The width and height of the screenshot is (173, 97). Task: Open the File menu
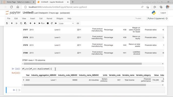(x=9, y=19)
